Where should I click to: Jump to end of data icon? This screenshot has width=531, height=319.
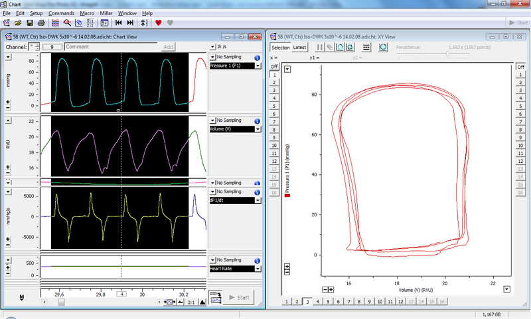(x=130, y=23)
